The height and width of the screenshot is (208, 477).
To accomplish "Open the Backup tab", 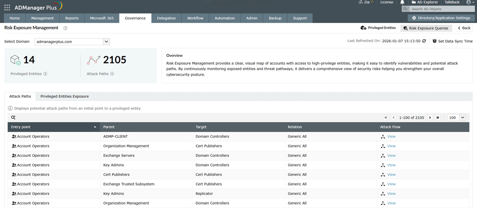I will [x=275, y=18].
